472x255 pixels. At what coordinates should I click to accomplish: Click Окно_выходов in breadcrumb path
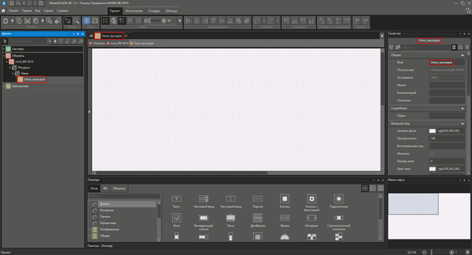coord(144,43)
